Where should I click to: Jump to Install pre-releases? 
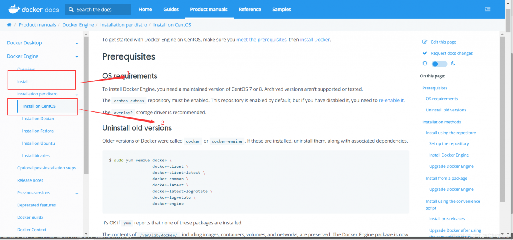coord(447,219)
